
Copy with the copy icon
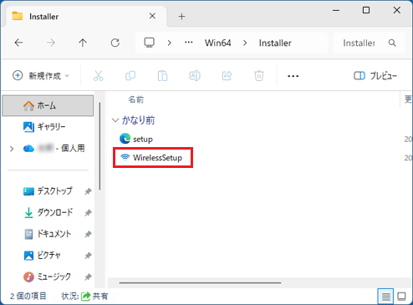pos(130,75)
